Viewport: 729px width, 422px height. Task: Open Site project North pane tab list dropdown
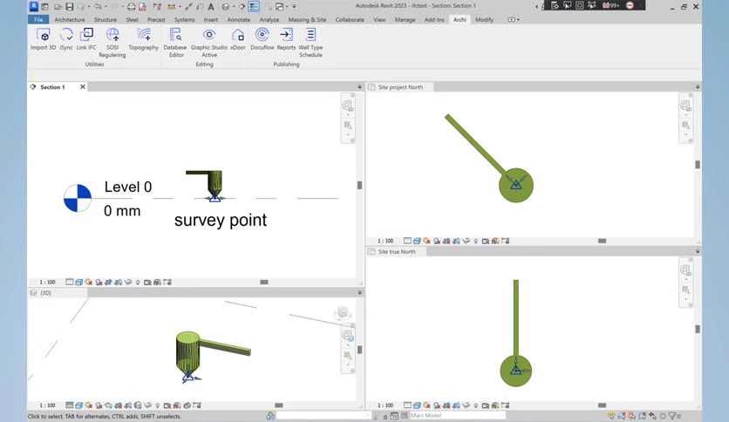(698, 87)
